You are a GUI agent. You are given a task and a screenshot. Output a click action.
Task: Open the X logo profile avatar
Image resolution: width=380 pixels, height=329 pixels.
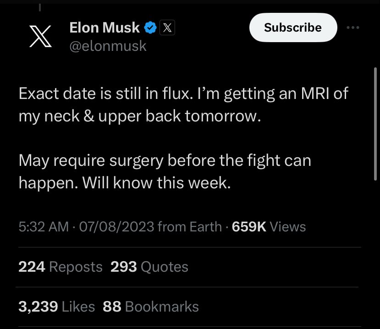coord(40,37)
